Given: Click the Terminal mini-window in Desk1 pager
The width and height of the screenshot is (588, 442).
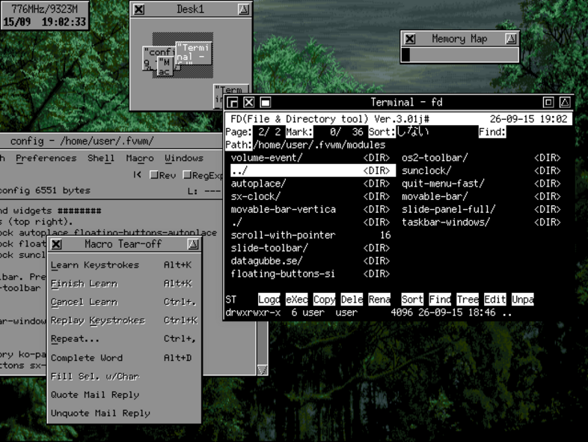Looking at the screenshot, I should 194,53.
